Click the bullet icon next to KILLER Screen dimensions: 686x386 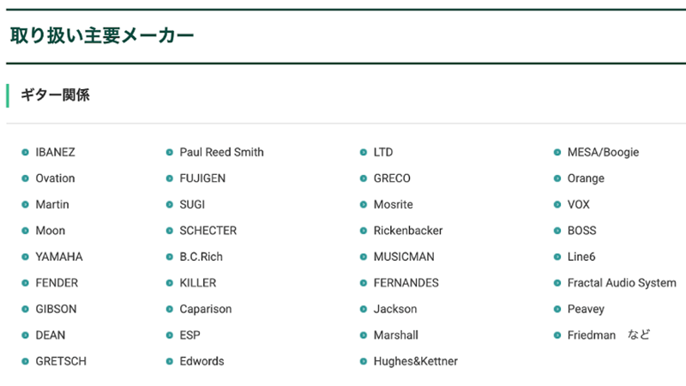(x=169, y=283)
